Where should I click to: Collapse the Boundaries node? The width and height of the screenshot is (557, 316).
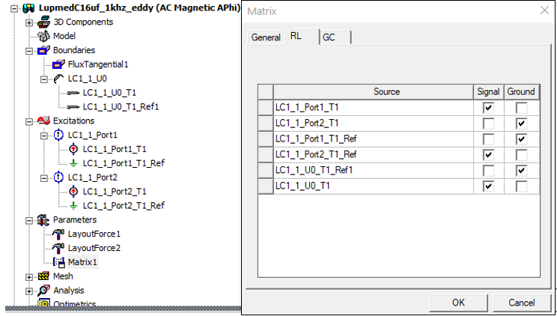click(29, 51)
